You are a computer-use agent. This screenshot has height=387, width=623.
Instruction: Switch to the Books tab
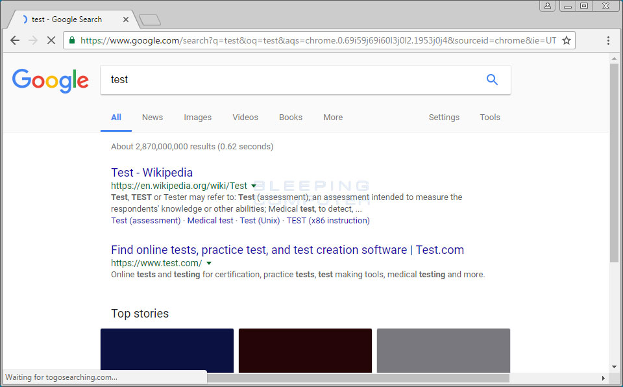tap(291, 118)
